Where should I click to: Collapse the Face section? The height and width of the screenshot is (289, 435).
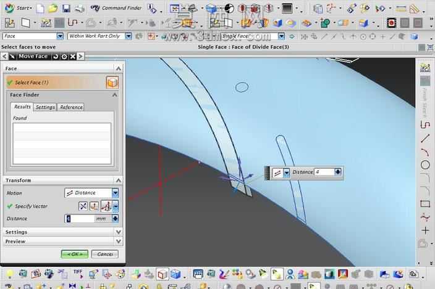[x=119, y=68]
